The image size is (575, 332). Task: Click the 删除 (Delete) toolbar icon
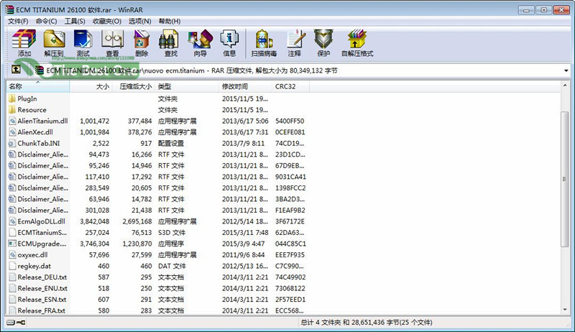[x=142, y=42]
